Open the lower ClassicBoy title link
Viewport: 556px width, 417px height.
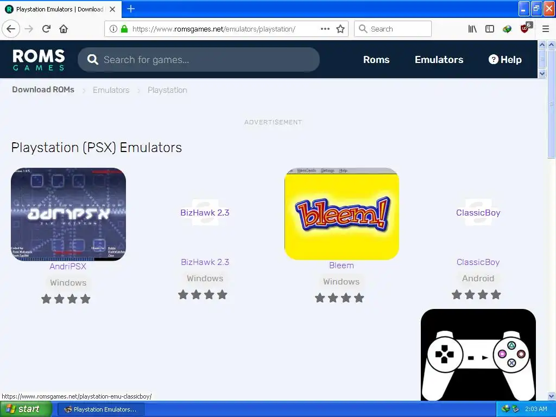point(478,262)
